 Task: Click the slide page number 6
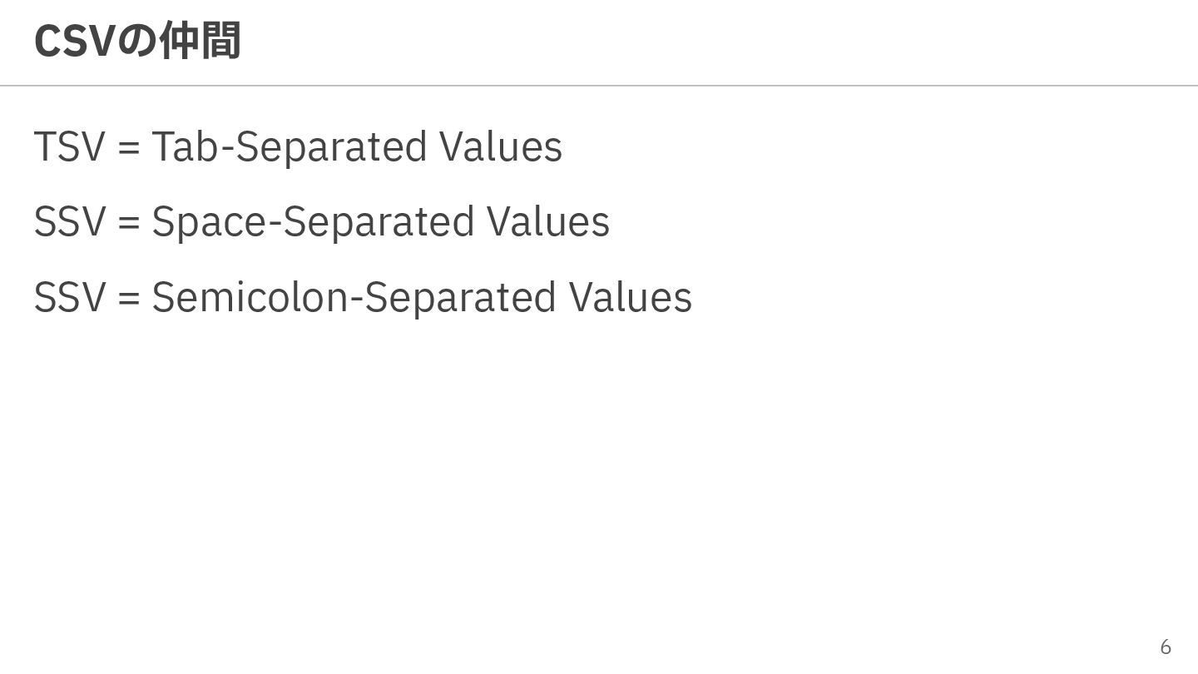point(1166,647)
